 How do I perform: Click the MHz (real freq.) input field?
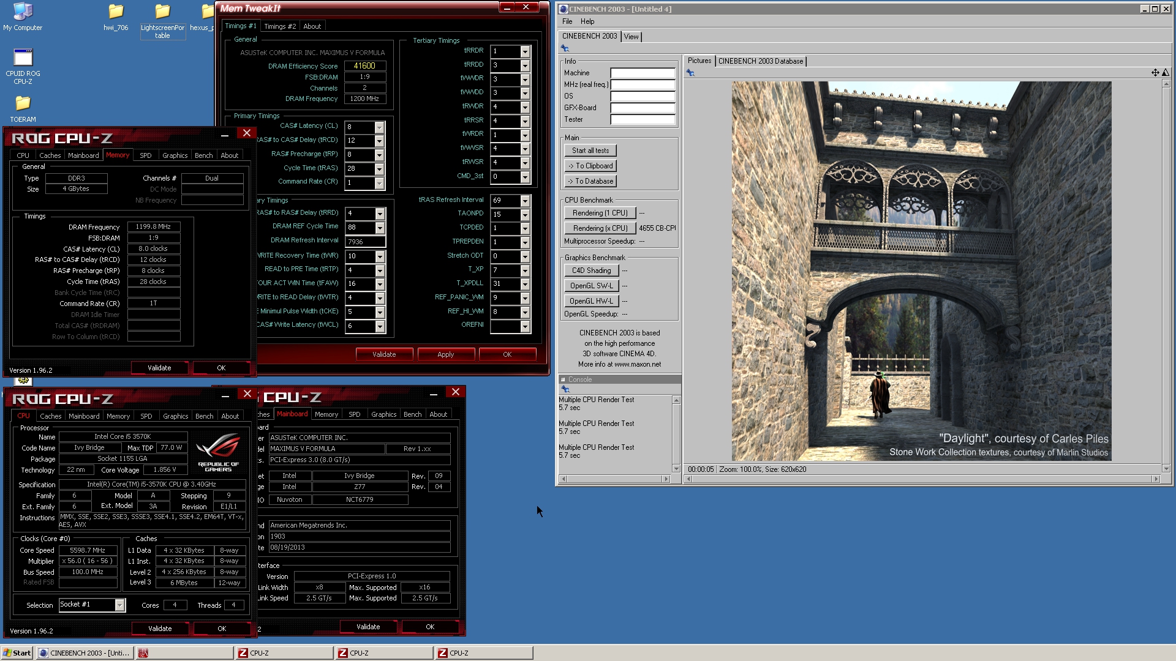pyautogui.click(x=643, y=84)
